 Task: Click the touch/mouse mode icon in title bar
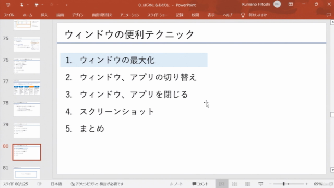tap(21, 5)
